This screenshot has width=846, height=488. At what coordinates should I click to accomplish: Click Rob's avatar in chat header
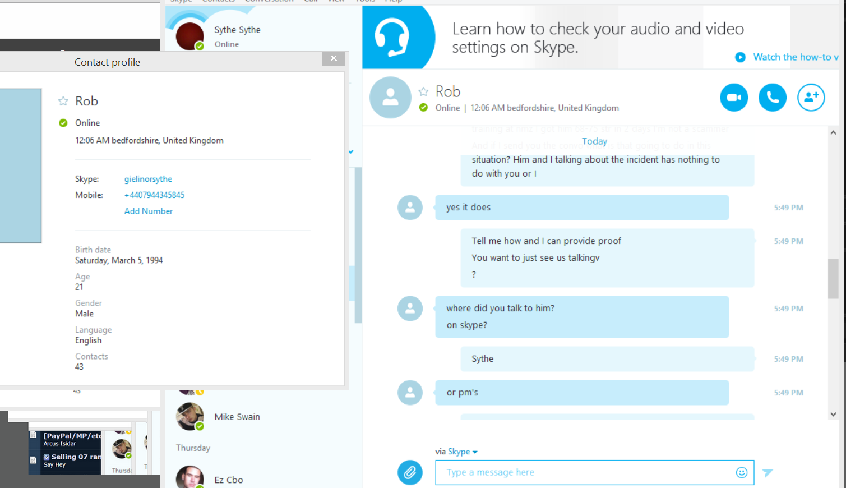(390, 98)
